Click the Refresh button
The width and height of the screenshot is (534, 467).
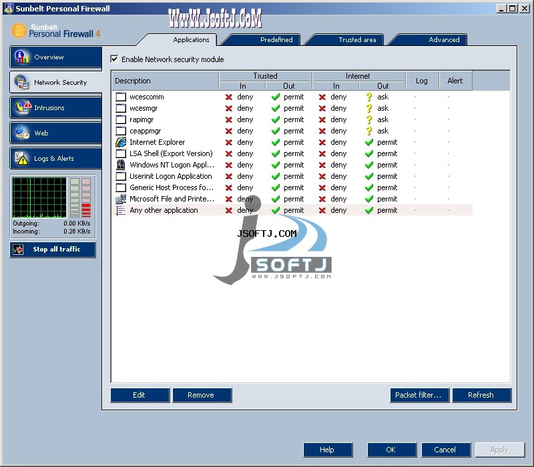click(481, 395)
